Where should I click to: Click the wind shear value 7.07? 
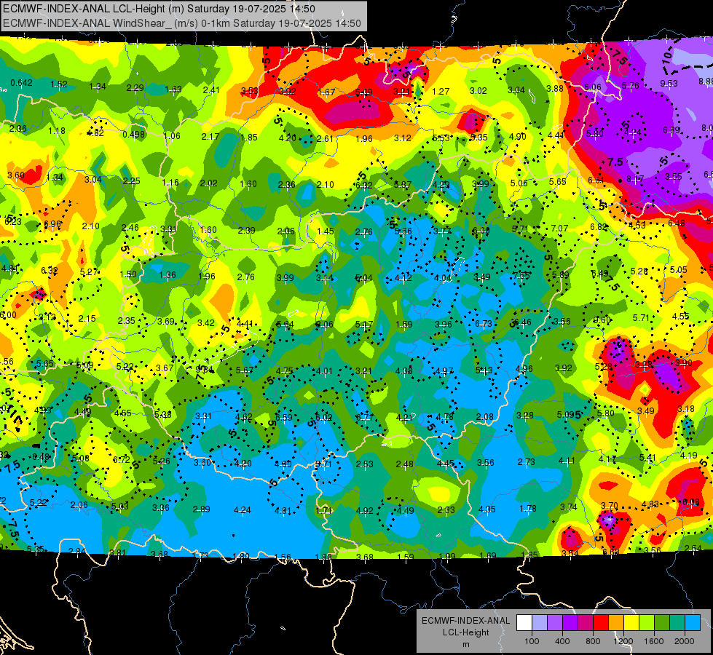point(559,229)
